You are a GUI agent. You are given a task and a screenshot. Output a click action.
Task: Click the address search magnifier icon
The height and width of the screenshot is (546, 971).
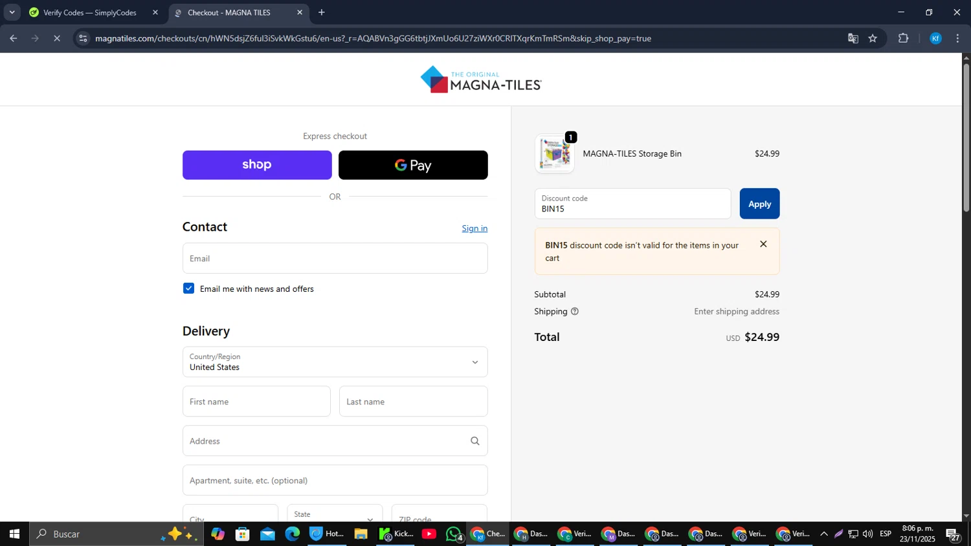tap(474, 441)
